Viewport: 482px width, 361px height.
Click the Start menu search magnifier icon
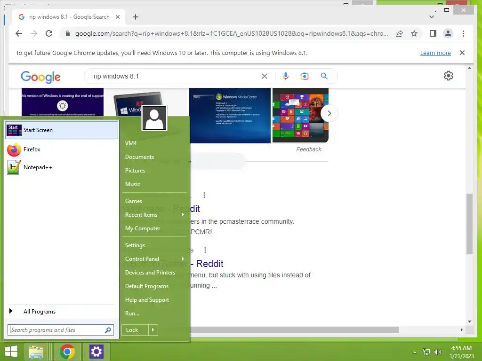click(108, 330)
